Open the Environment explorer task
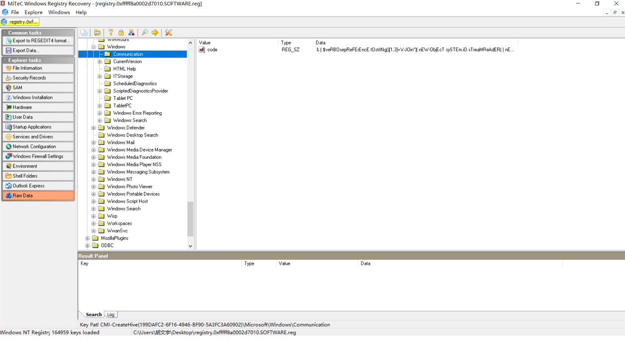This screenshot has width=625, height=340. coord(38,166)
